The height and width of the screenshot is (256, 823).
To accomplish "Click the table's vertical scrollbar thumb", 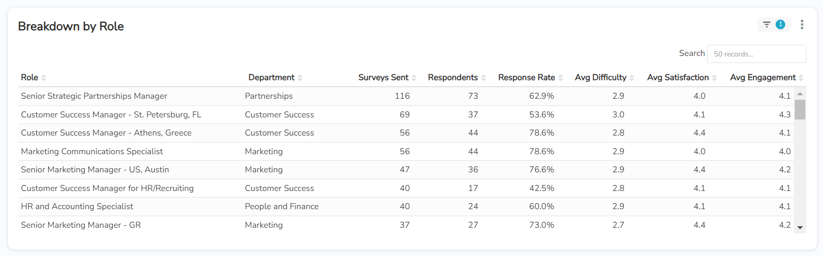I will click(800, 109).
